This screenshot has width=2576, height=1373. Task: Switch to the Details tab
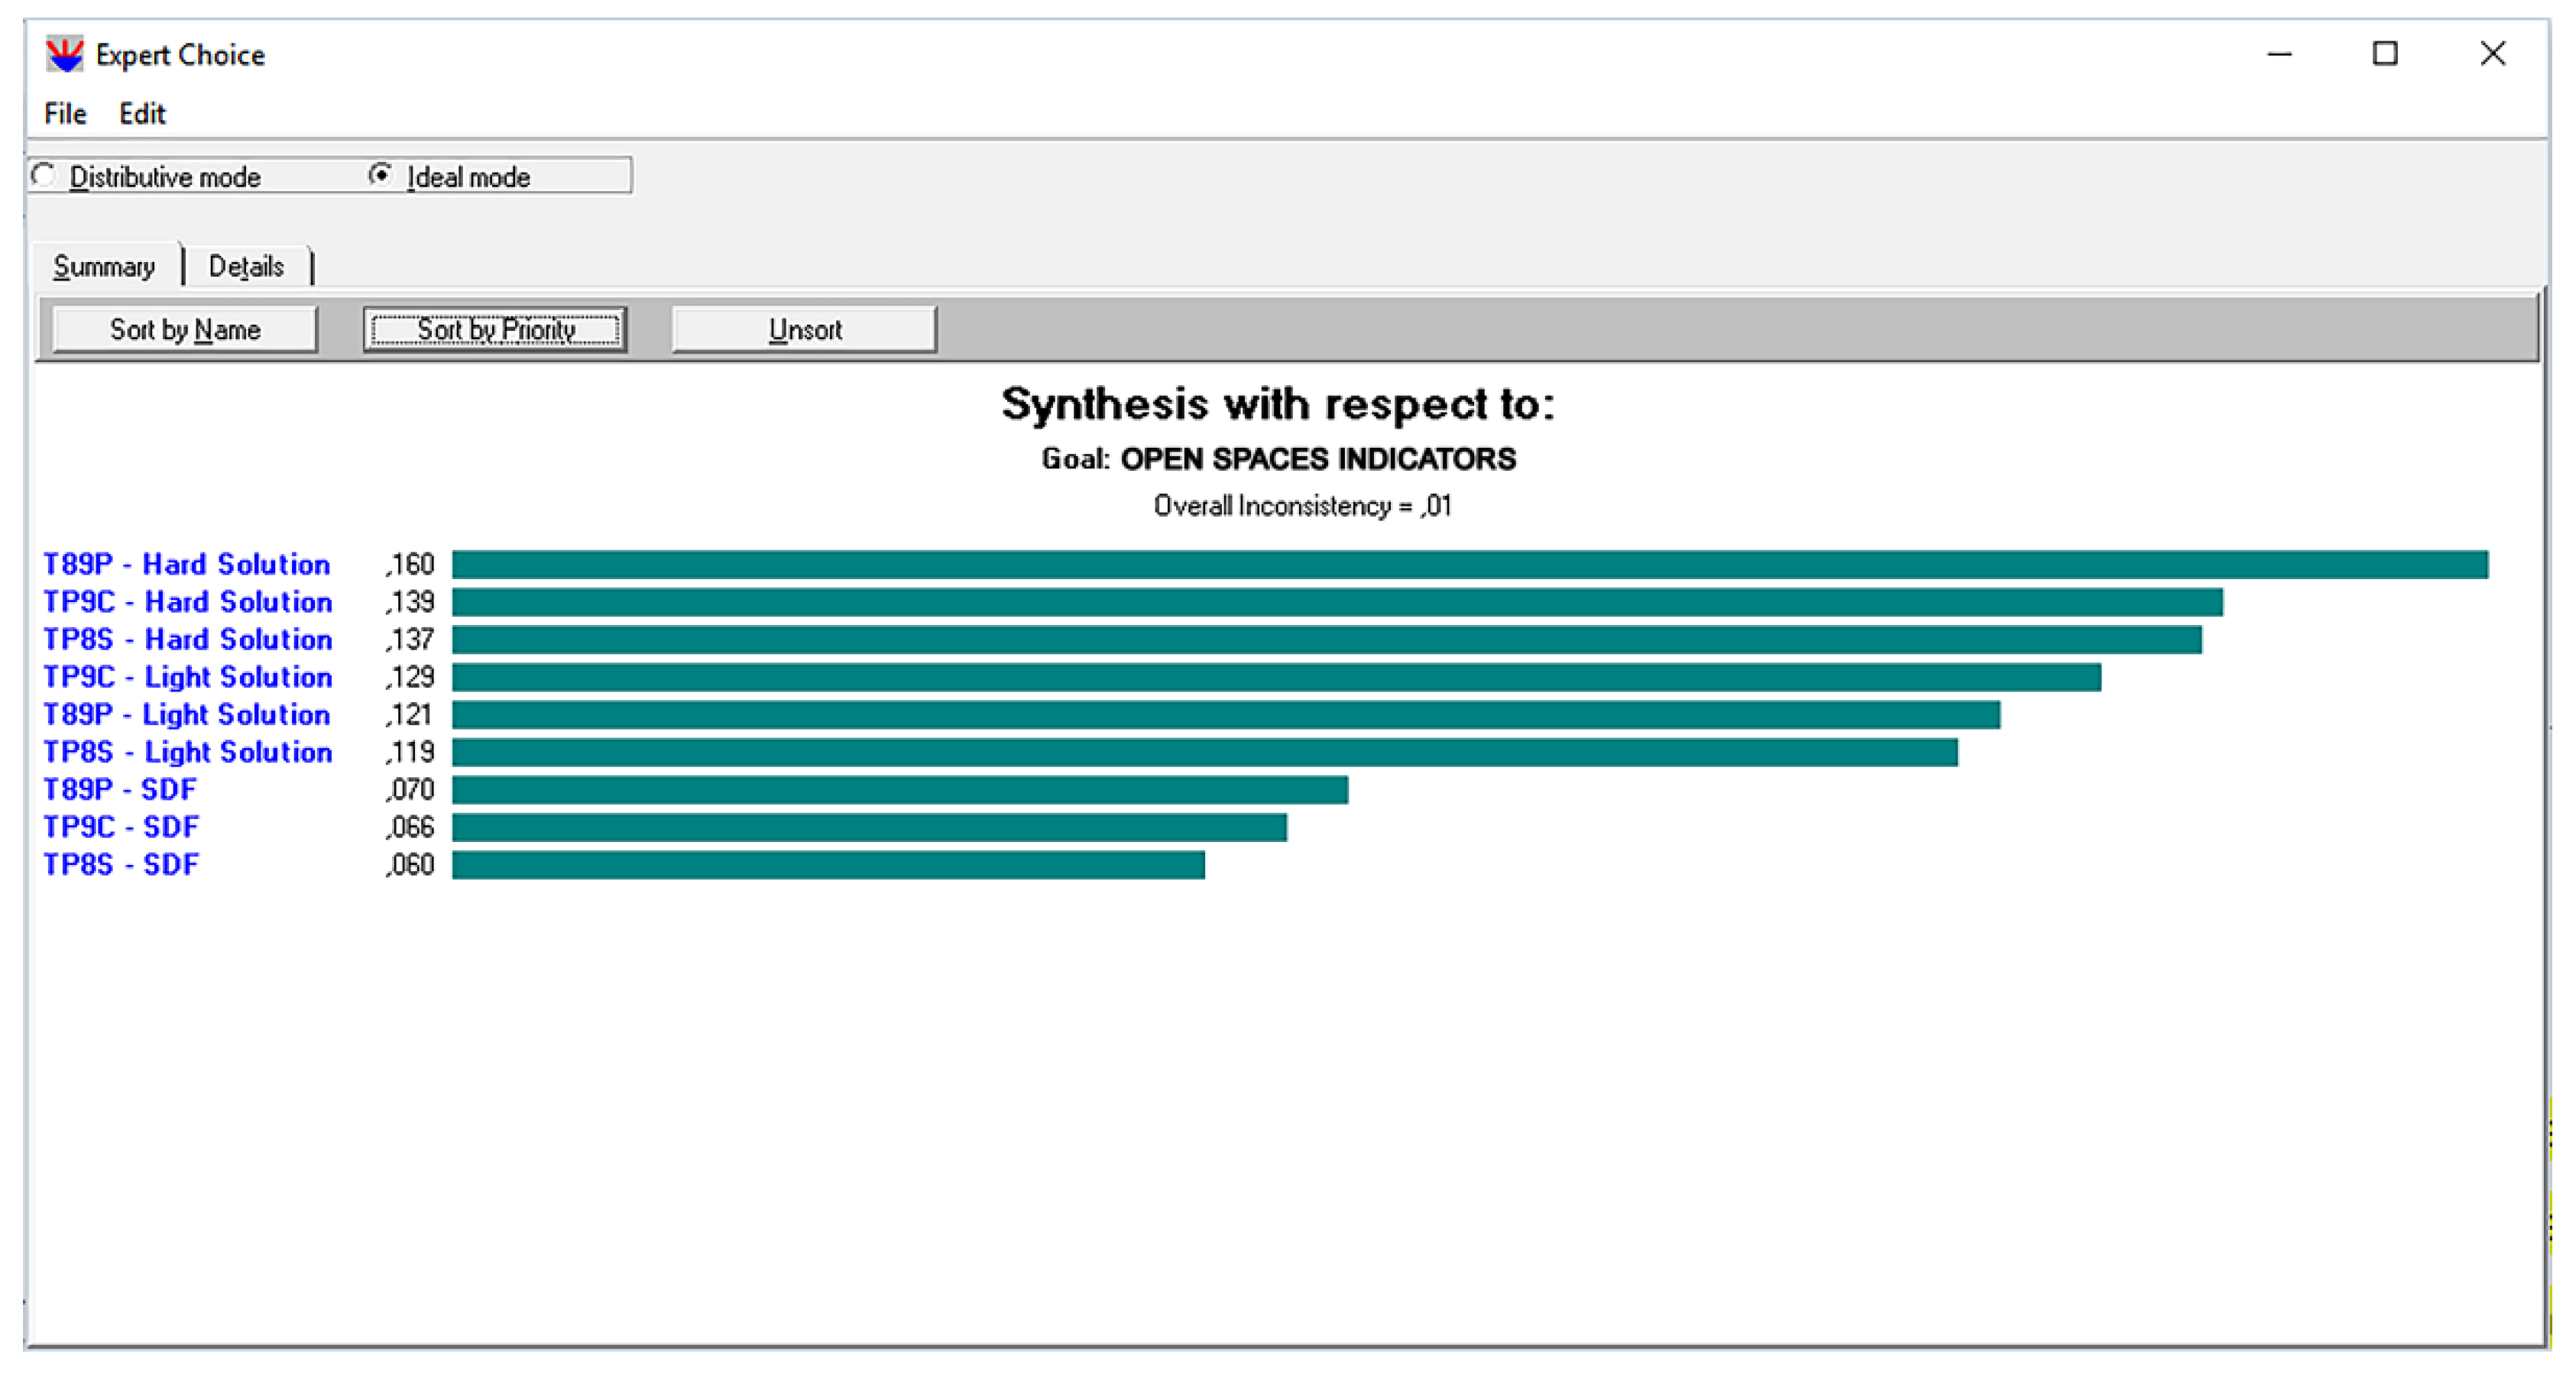click(x=246, y=267)
